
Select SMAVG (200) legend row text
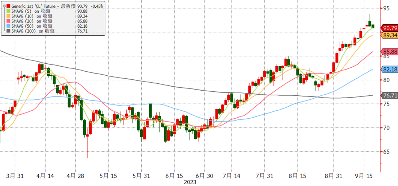(x=33, y=31)
